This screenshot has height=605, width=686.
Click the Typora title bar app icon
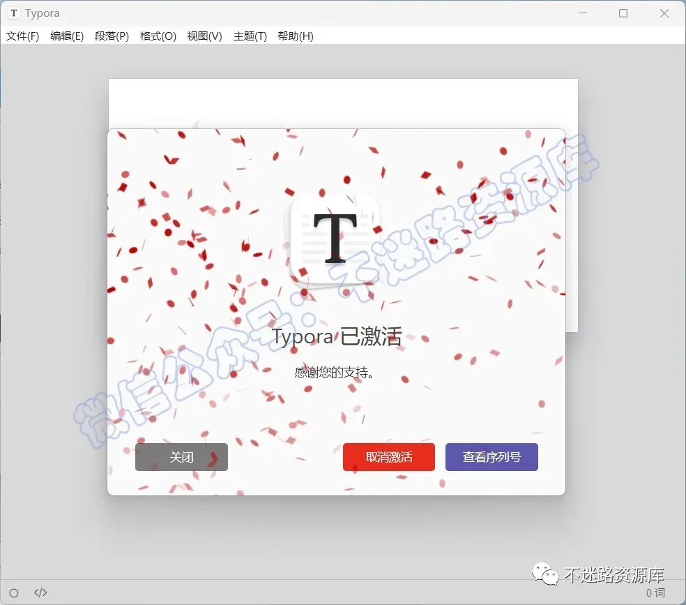(14, 13)
